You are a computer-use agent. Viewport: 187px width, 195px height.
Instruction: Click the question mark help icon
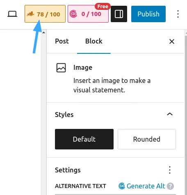170,186
